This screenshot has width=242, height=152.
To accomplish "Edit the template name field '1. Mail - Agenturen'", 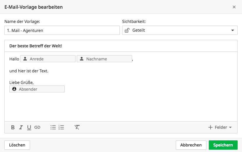I will coord(62,30).
